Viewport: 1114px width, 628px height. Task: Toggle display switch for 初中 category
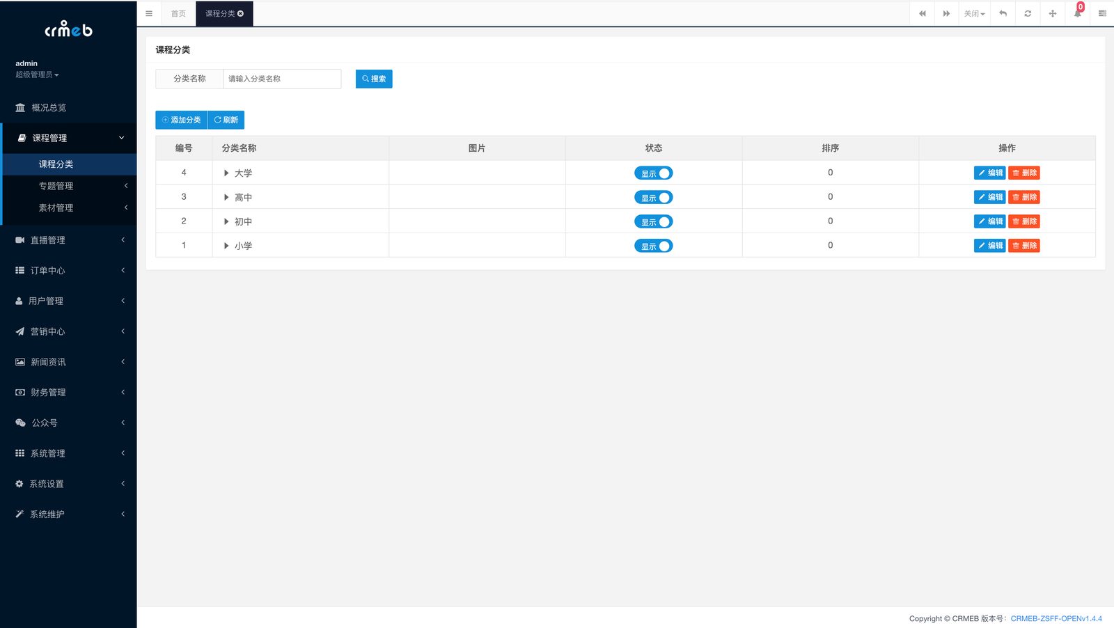click(653, 221)
